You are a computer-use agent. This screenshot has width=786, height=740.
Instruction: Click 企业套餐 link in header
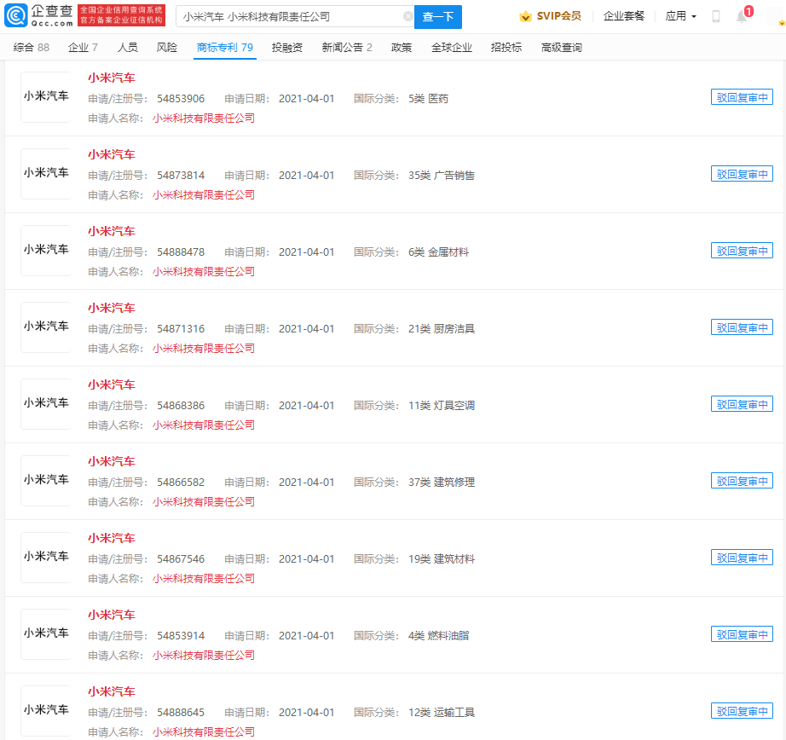click(x=623, y=16)
